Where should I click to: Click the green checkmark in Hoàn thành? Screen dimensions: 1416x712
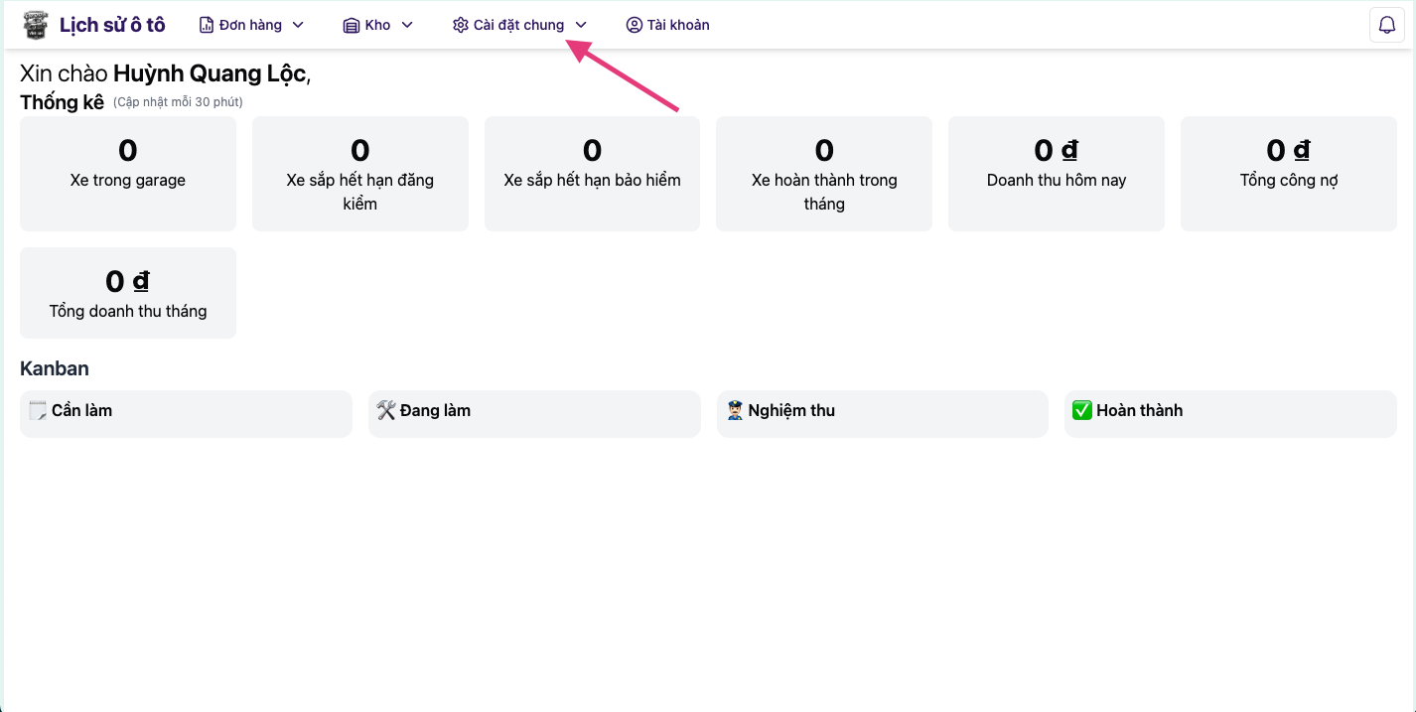(x=1082, y=411)
